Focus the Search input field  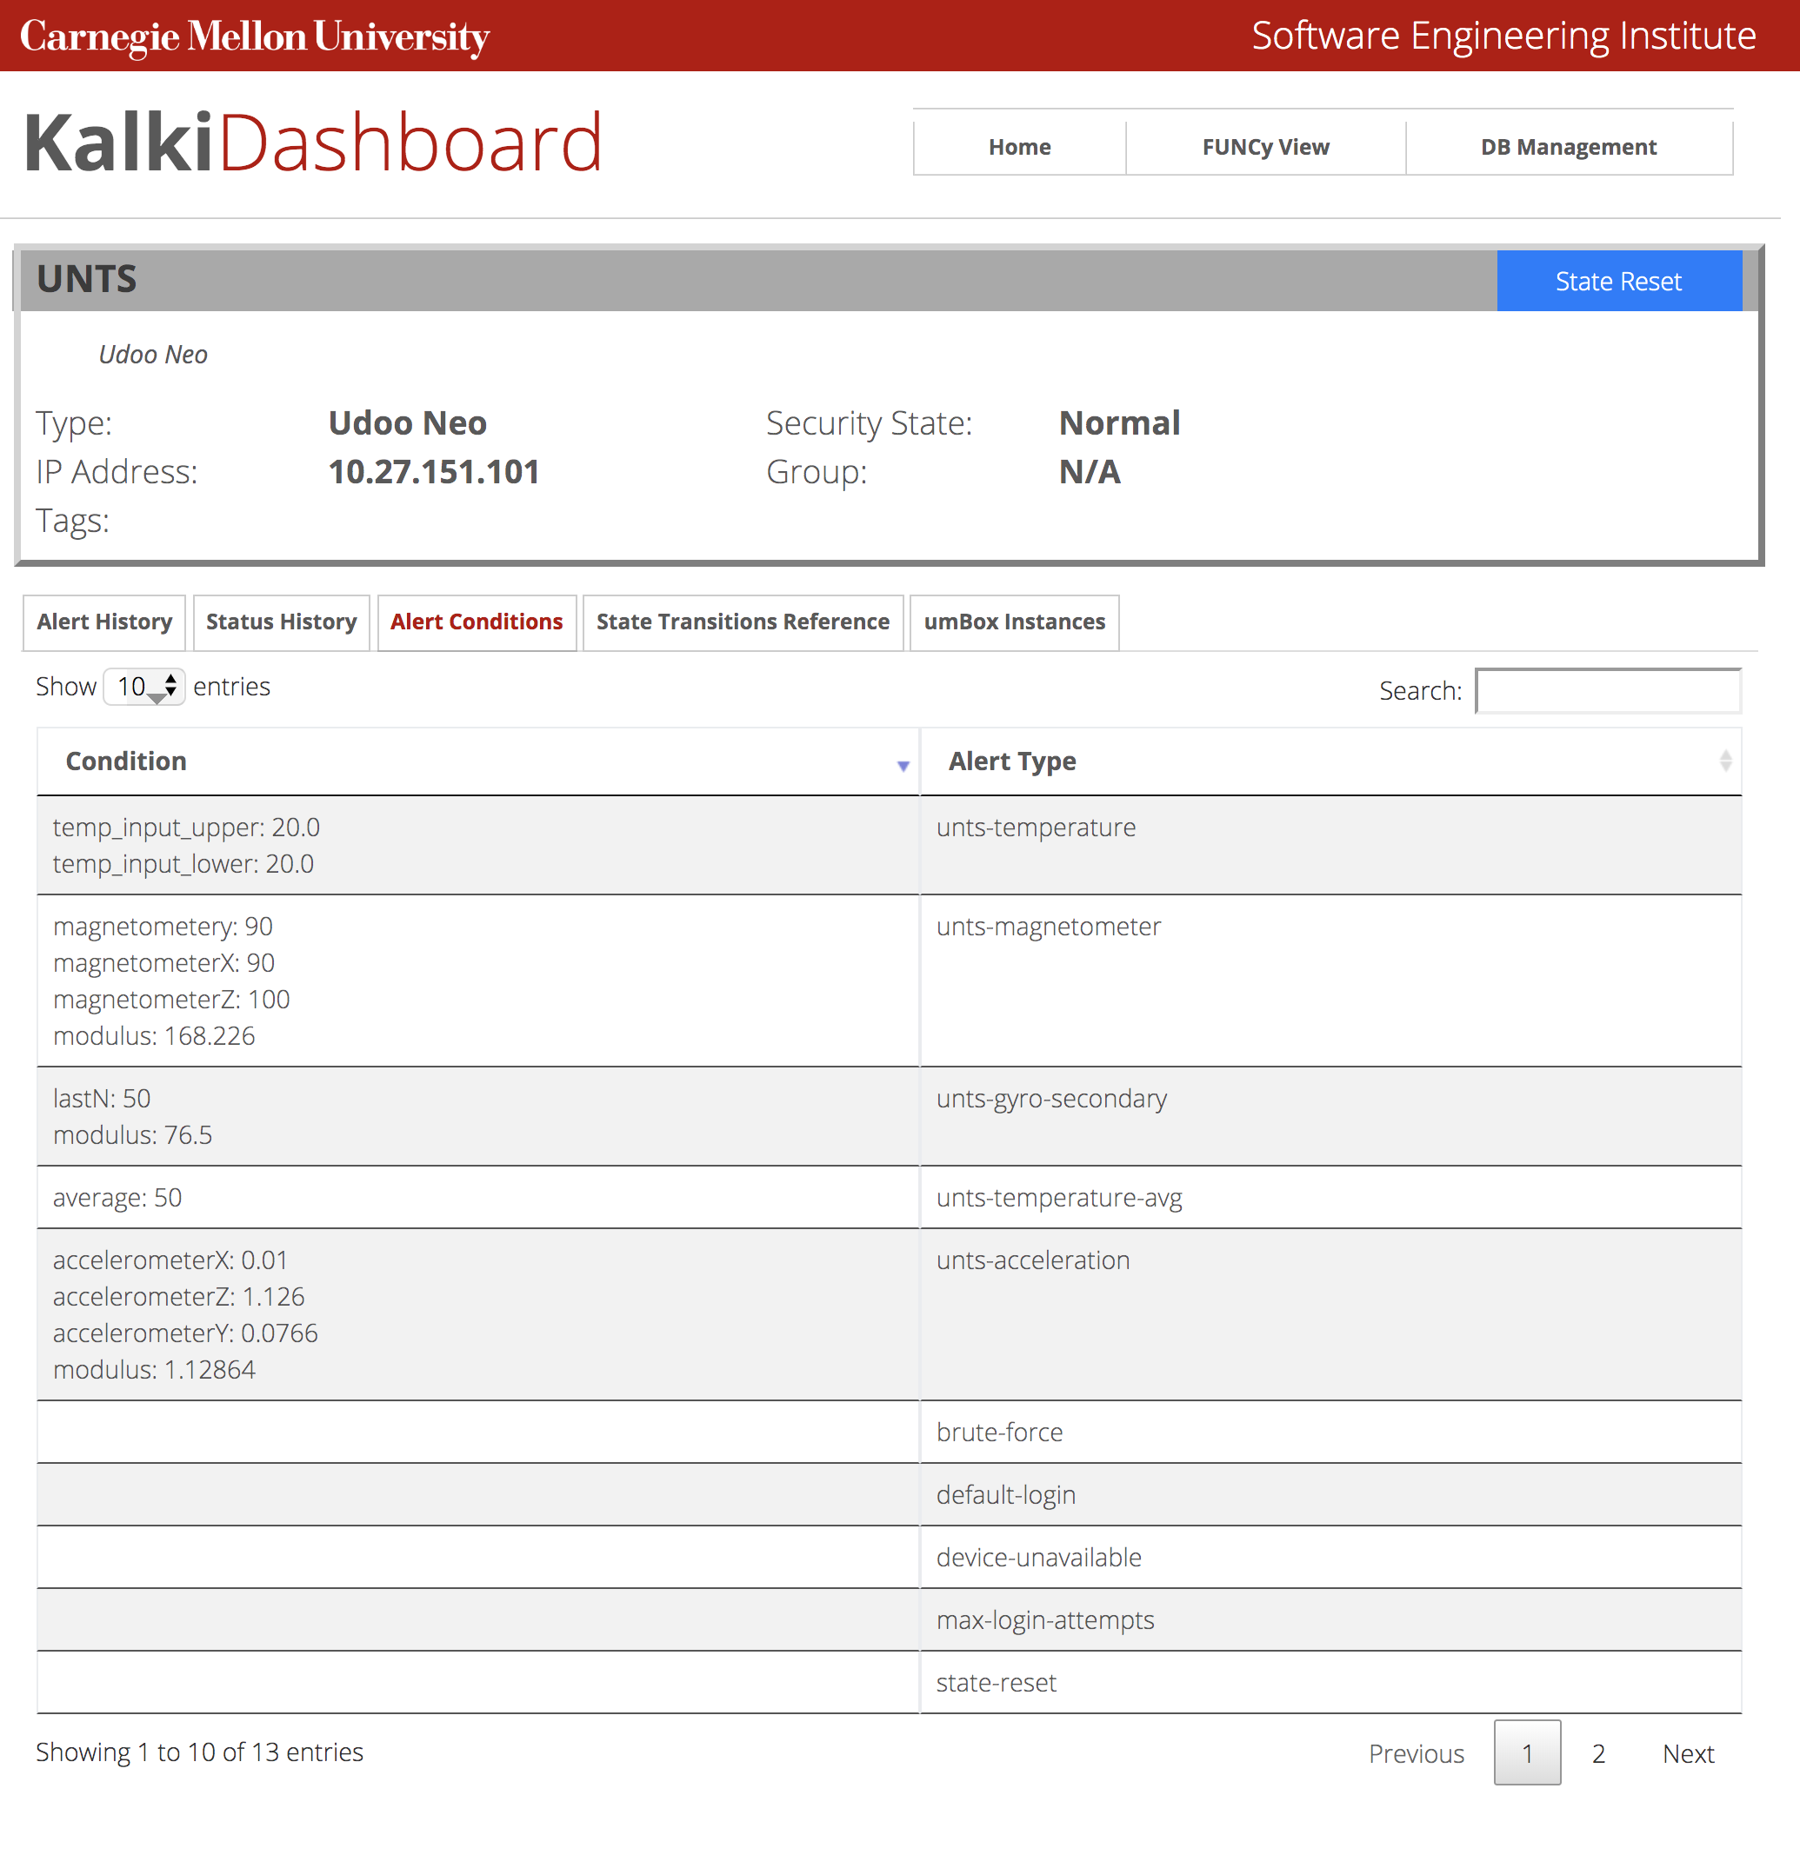[1608, 691]
